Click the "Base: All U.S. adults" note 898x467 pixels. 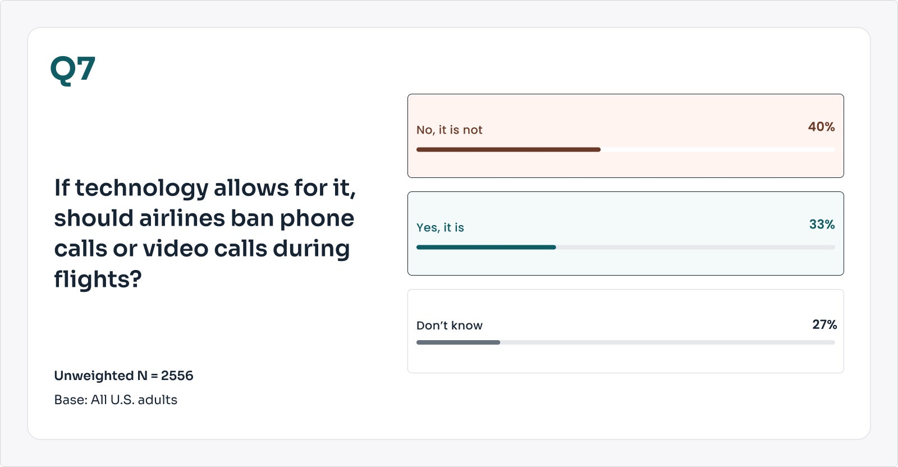116,400
